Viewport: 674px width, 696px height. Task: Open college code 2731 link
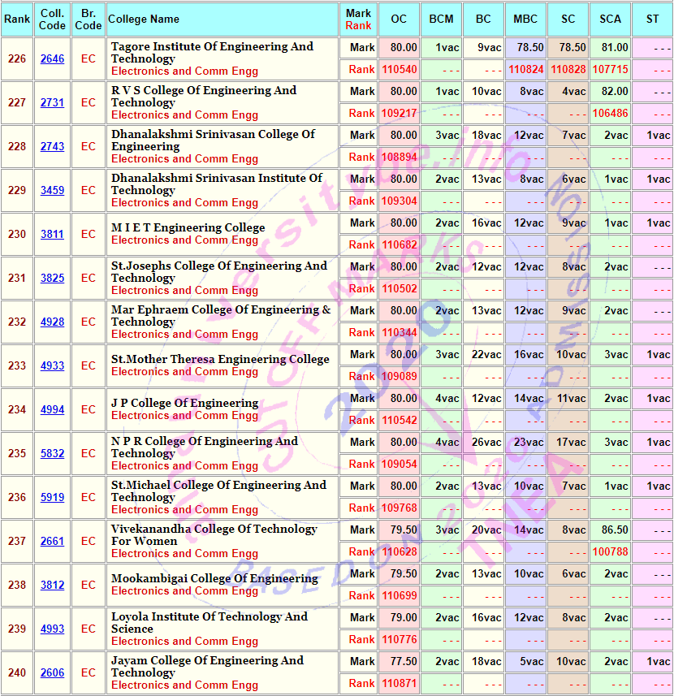pyautogui.click(x=52, y=102)
